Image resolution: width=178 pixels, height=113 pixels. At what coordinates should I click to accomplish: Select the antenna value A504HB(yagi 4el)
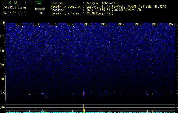pos(100,13)
